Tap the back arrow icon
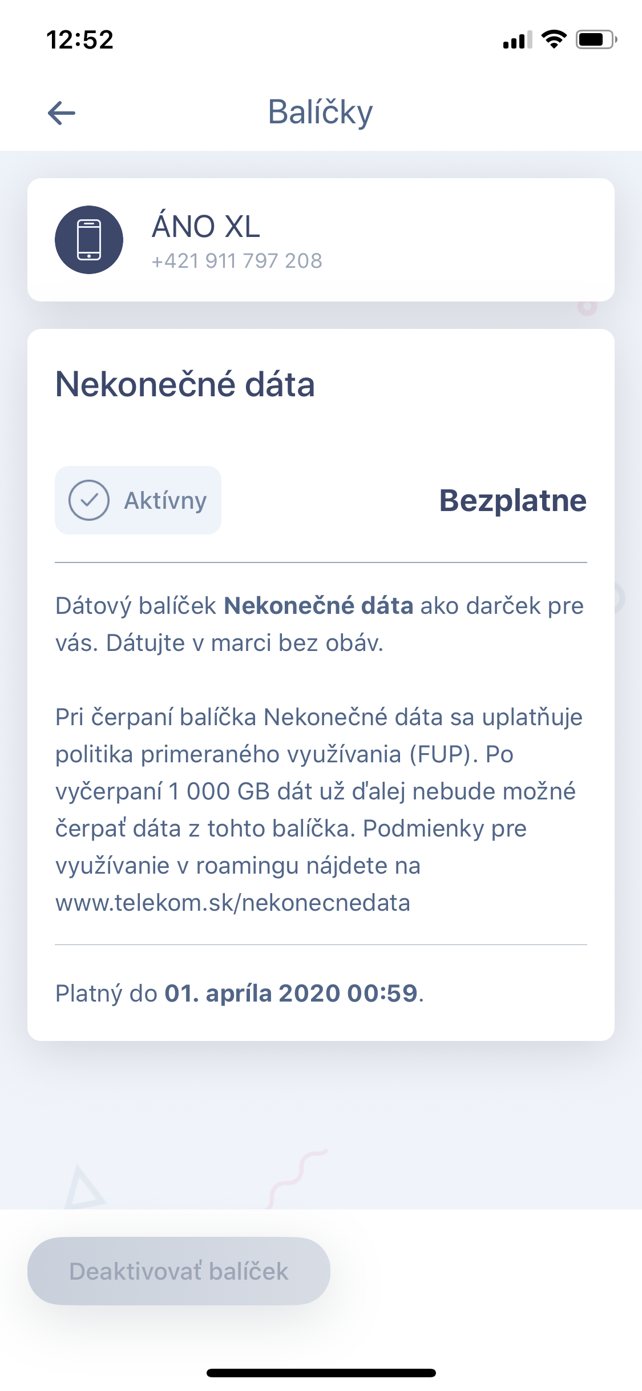 coord(62,112)
